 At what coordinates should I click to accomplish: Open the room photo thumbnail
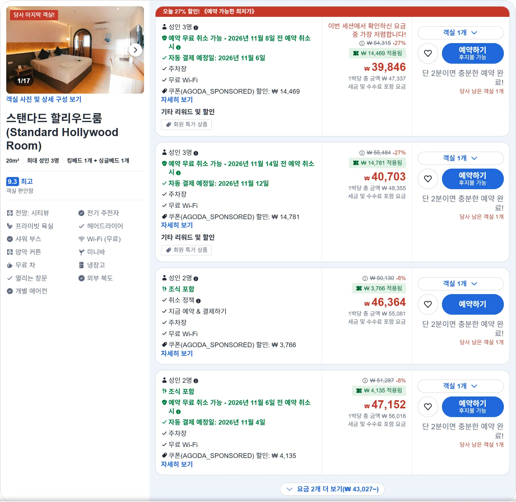(x=75, y=50)
